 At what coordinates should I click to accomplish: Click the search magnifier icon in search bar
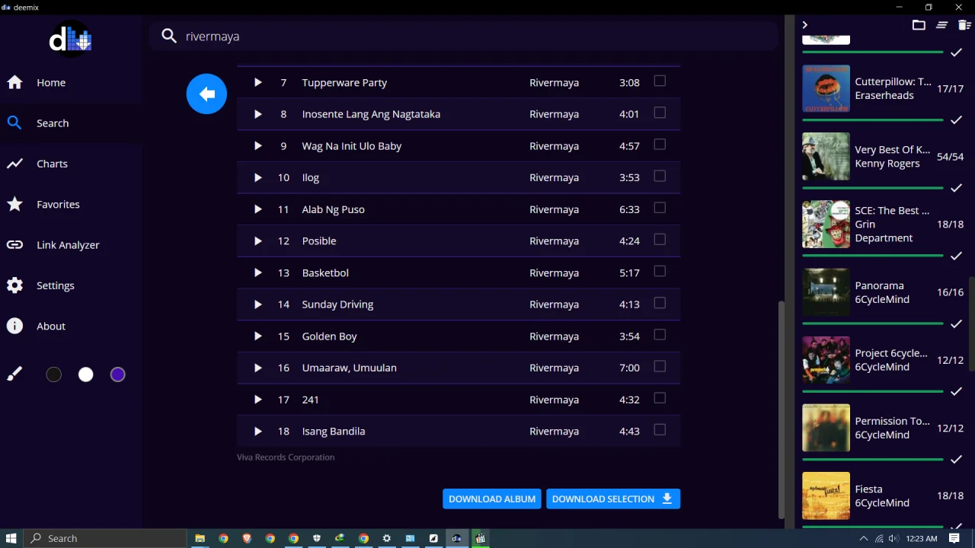point(169,36)
